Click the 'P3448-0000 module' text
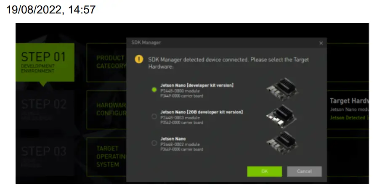Image resolution: width=374 pixels, height=188 pixels. 180,91
